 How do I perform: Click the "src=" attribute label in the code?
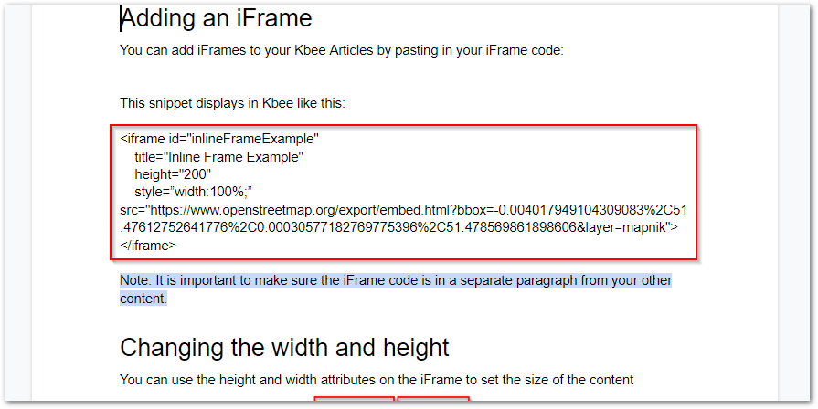[131, 210]
